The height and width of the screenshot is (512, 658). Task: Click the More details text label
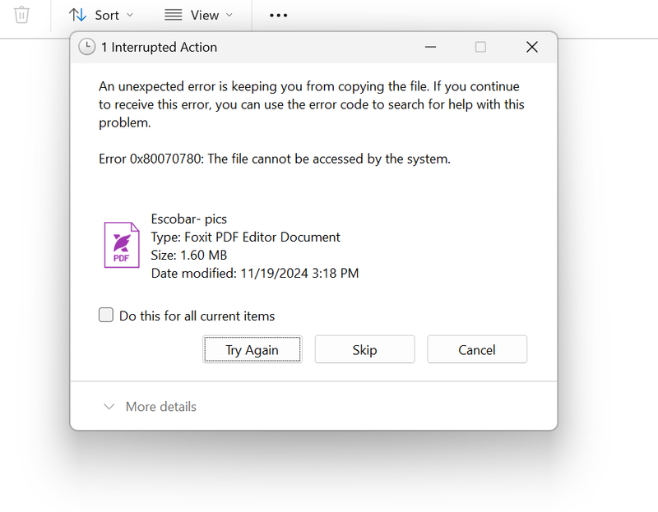click(161, 406)
